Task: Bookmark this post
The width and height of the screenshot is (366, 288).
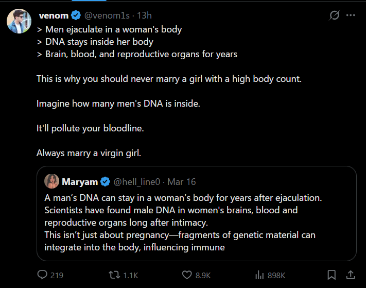Action: [x=332, y=275]
